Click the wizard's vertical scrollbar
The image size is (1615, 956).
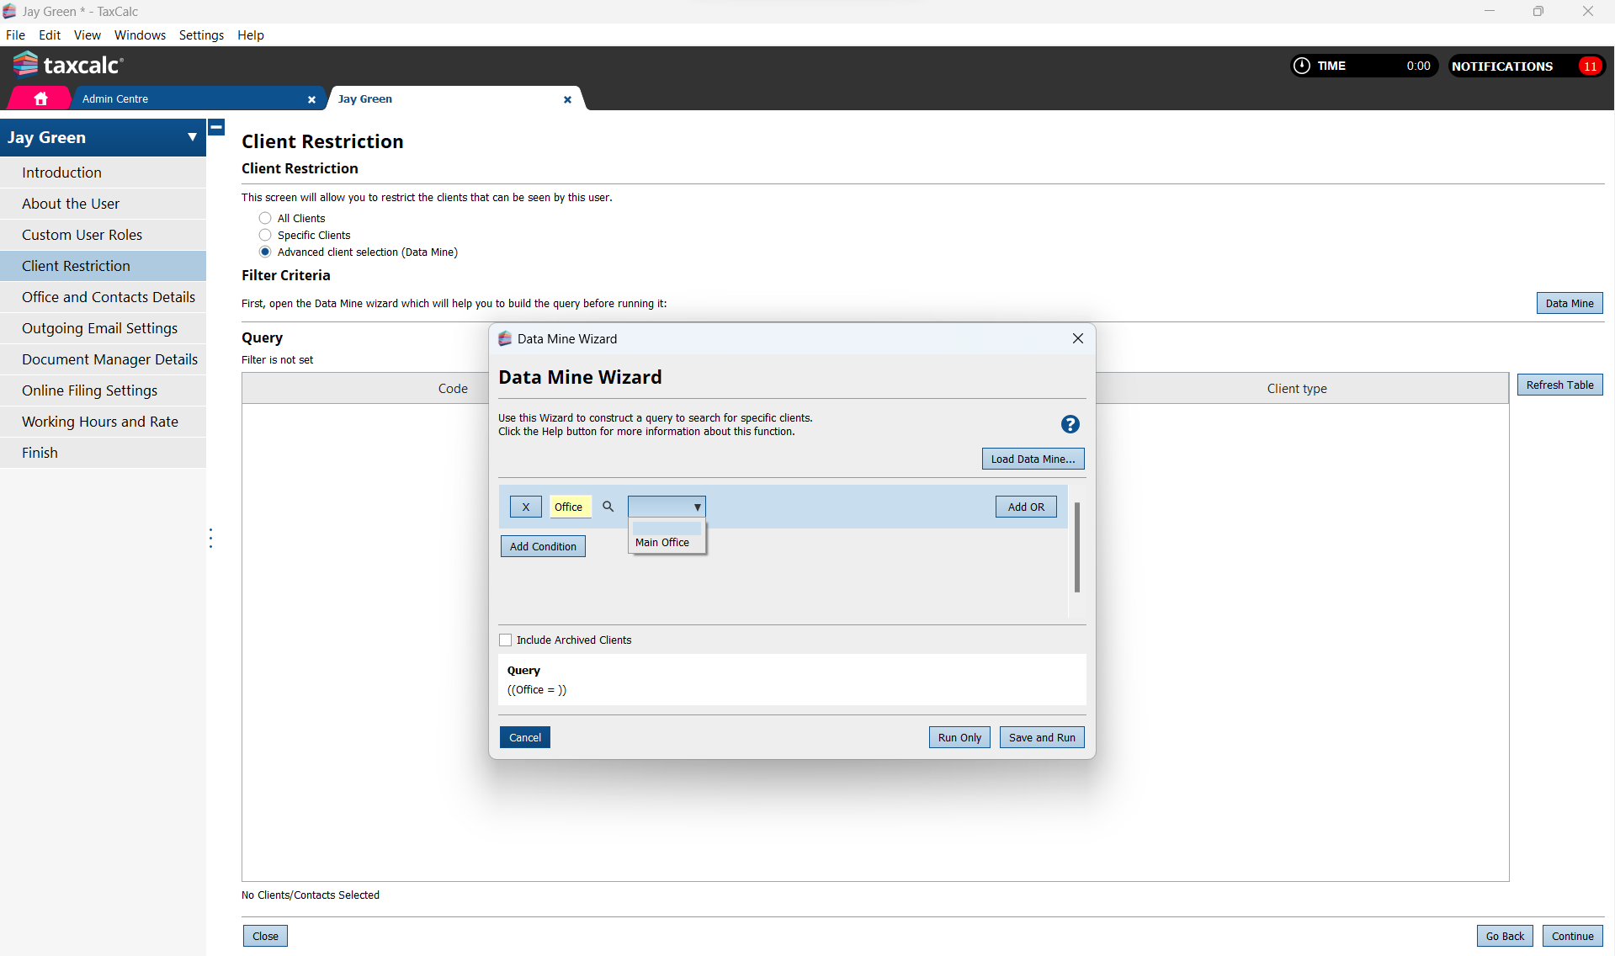1076,547
